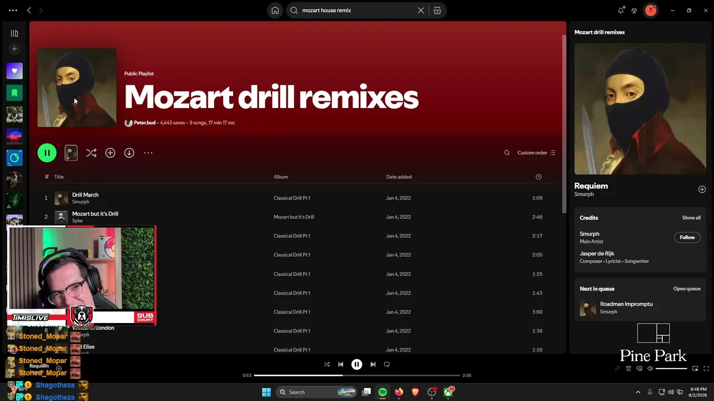714x401 pixels.
Task: Open the Windows Start menu
Action: (x=266, y=392)
